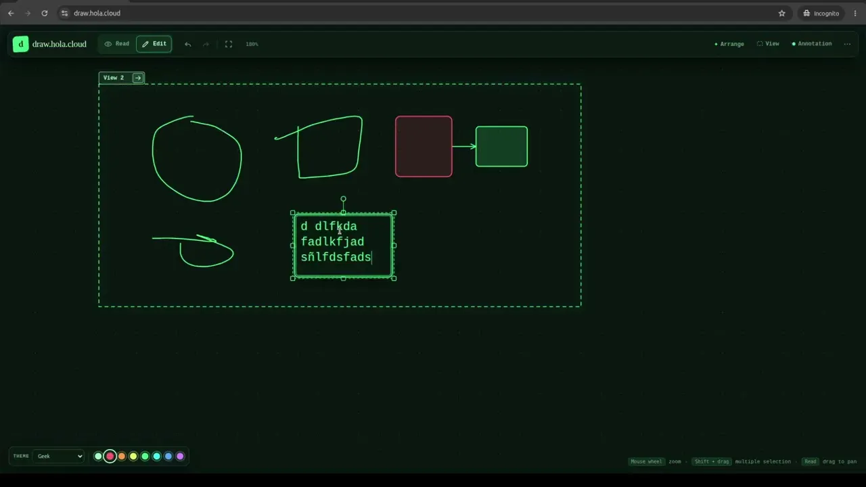The image size is (866, 487).
Task: Pick the purple color swatch
Action: [x=180, y=456]
